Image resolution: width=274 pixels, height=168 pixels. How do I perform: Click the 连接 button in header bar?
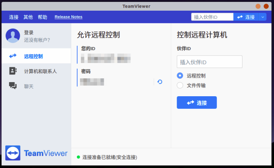246,17
